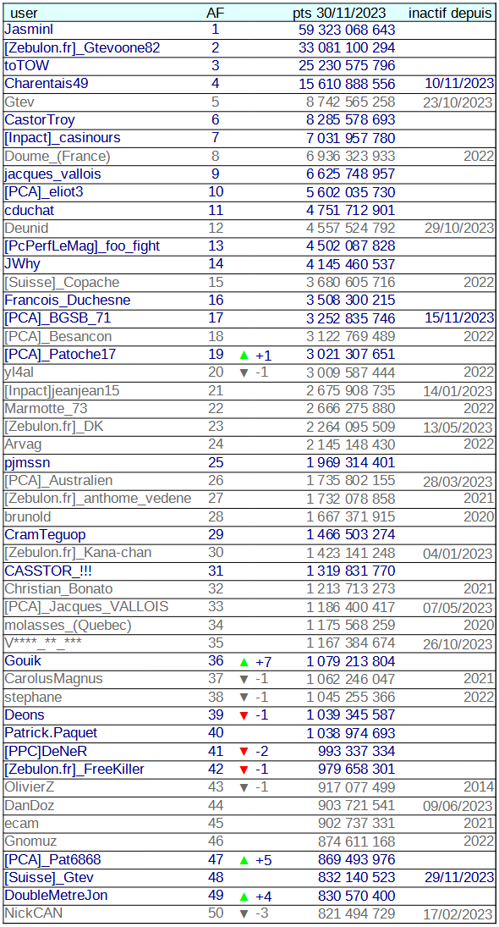This screenshot has width=499, height=927.
Task: Select the user cduchat
Action: 30,210
